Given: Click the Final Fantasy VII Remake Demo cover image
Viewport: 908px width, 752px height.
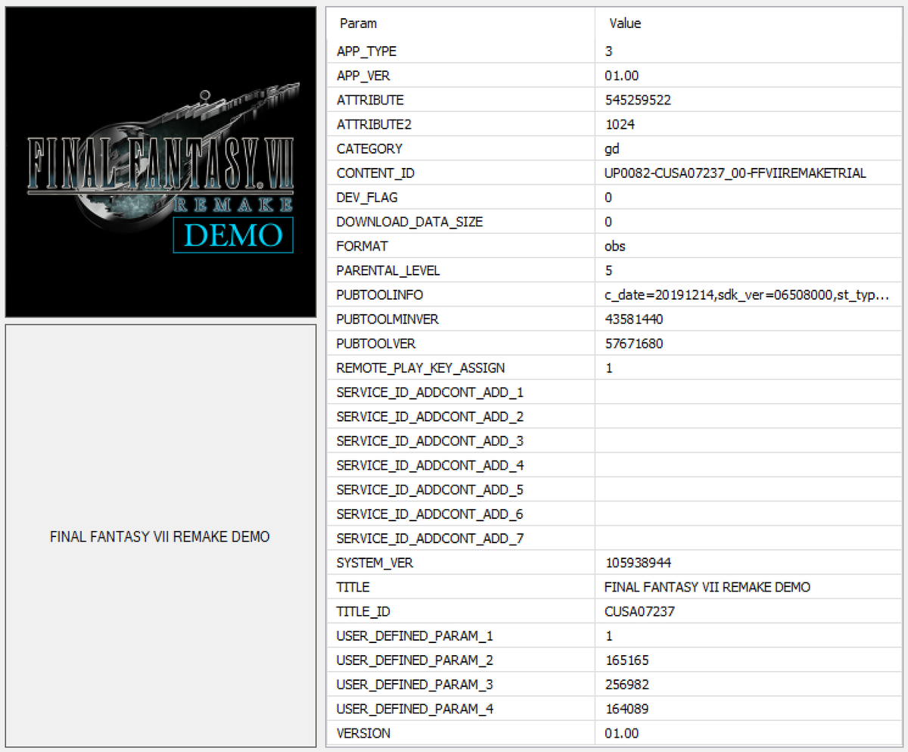Looking at the screenshot, I should coord(160,162).
